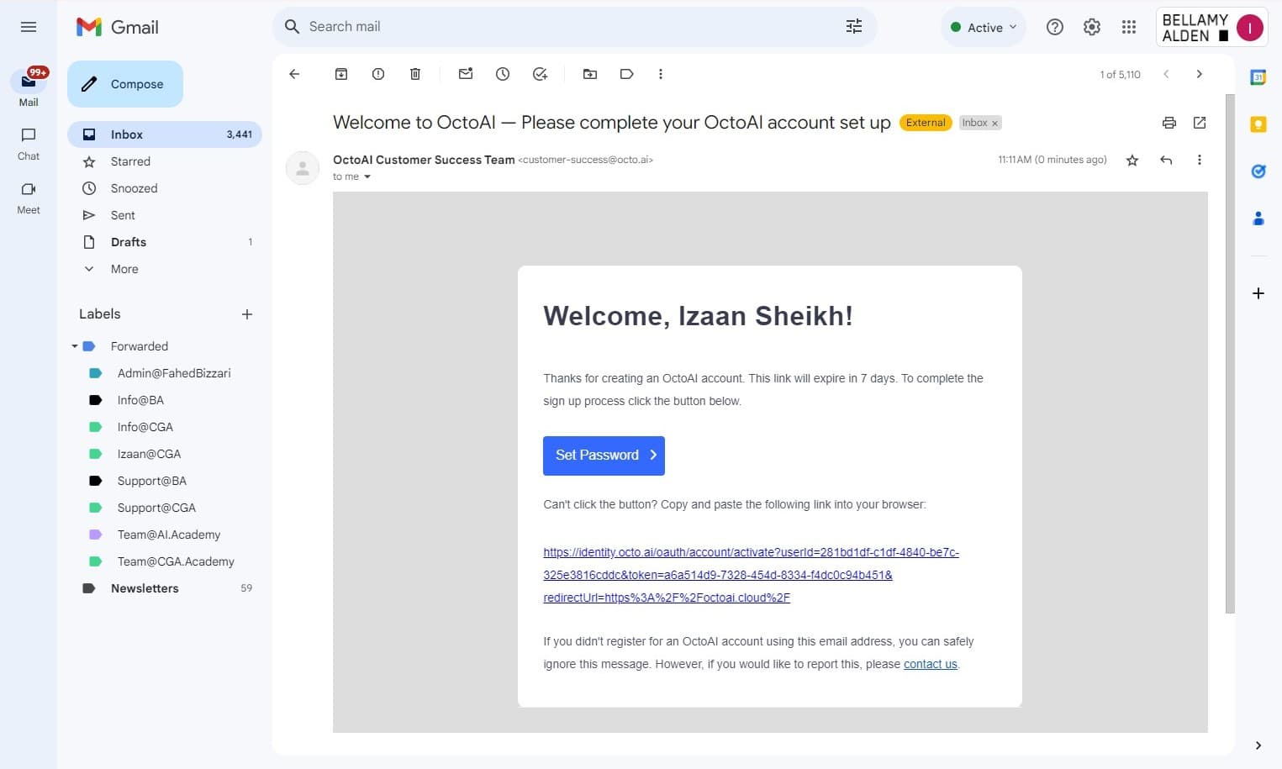Viewport: 1282px width, 769px height.
Task: Open the Active status dropdown
Action: point(984,27)
